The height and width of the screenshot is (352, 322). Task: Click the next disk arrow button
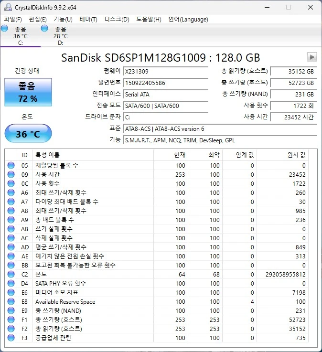pos(312,57)
